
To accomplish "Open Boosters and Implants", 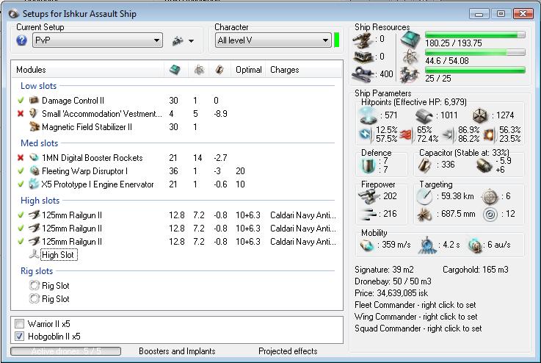I will (x=177, y=351).
